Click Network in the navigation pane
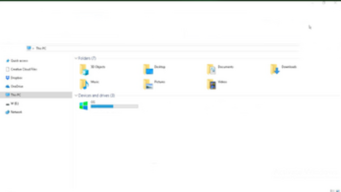 click(x=14, y=112)
